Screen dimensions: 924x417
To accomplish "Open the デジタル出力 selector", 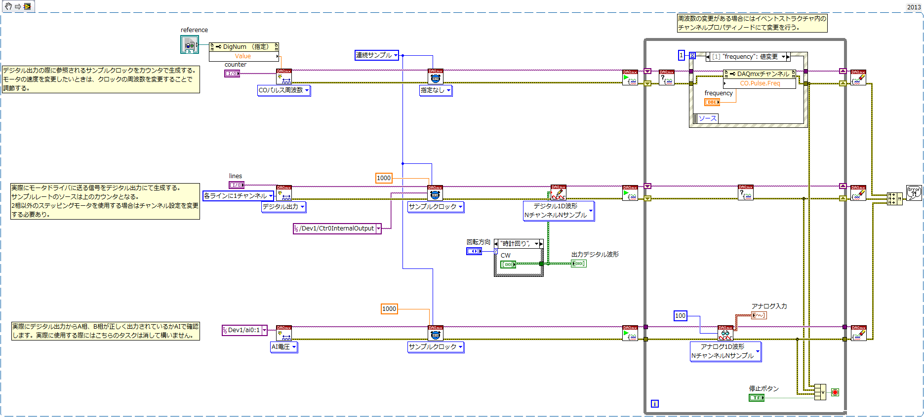I will (284, 207).
